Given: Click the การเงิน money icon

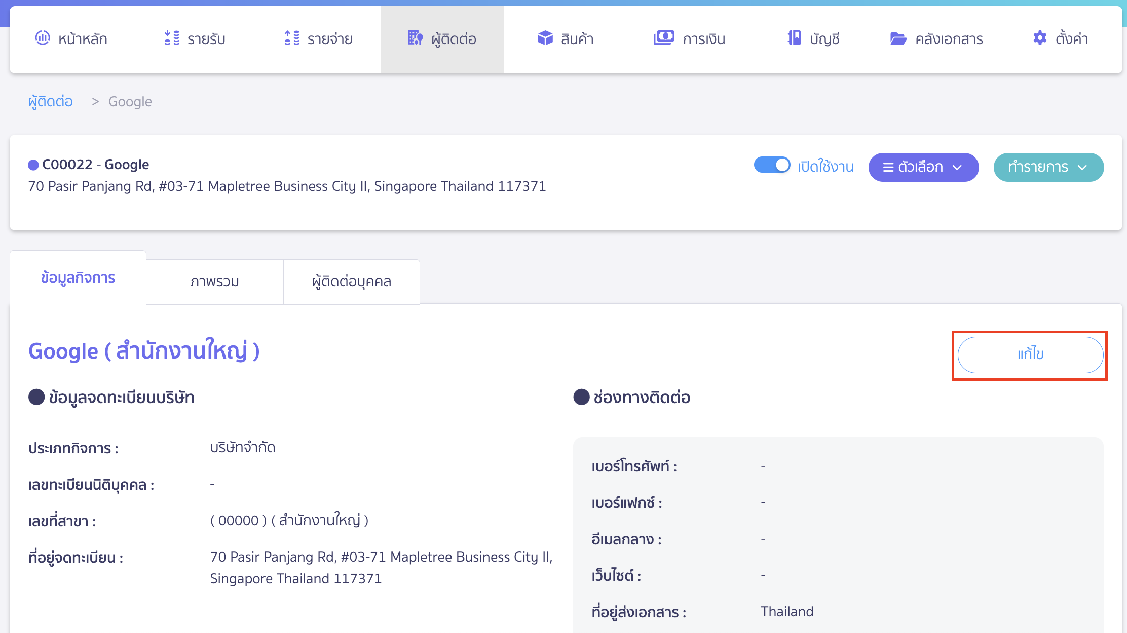Looking at the screenshot, I should click(664, 38).
